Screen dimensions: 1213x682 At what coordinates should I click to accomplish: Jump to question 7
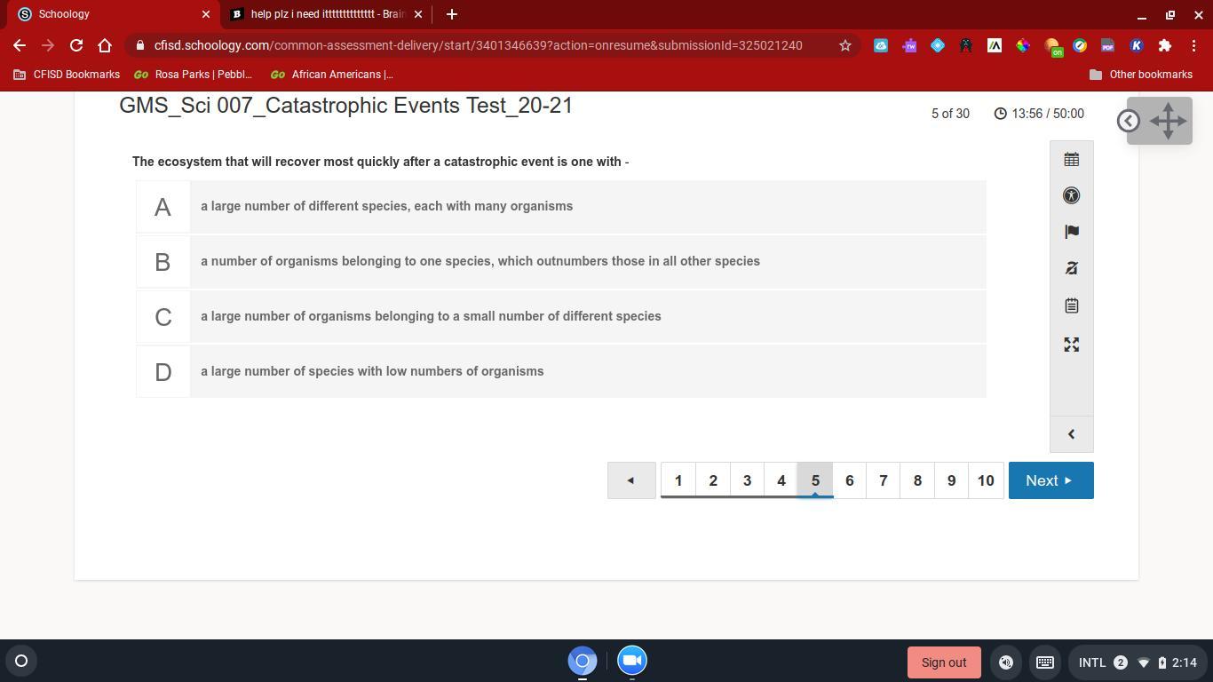[x=884, y=480]
